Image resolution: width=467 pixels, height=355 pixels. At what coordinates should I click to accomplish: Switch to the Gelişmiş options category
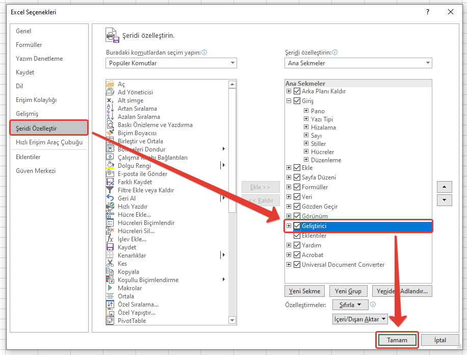(x=27, y=114)
